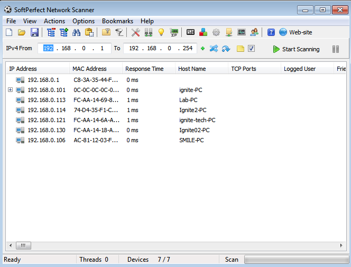The height and width of the screenshot is (267, 351).
Task: Open the Help menu
Action: coord(147,21)
